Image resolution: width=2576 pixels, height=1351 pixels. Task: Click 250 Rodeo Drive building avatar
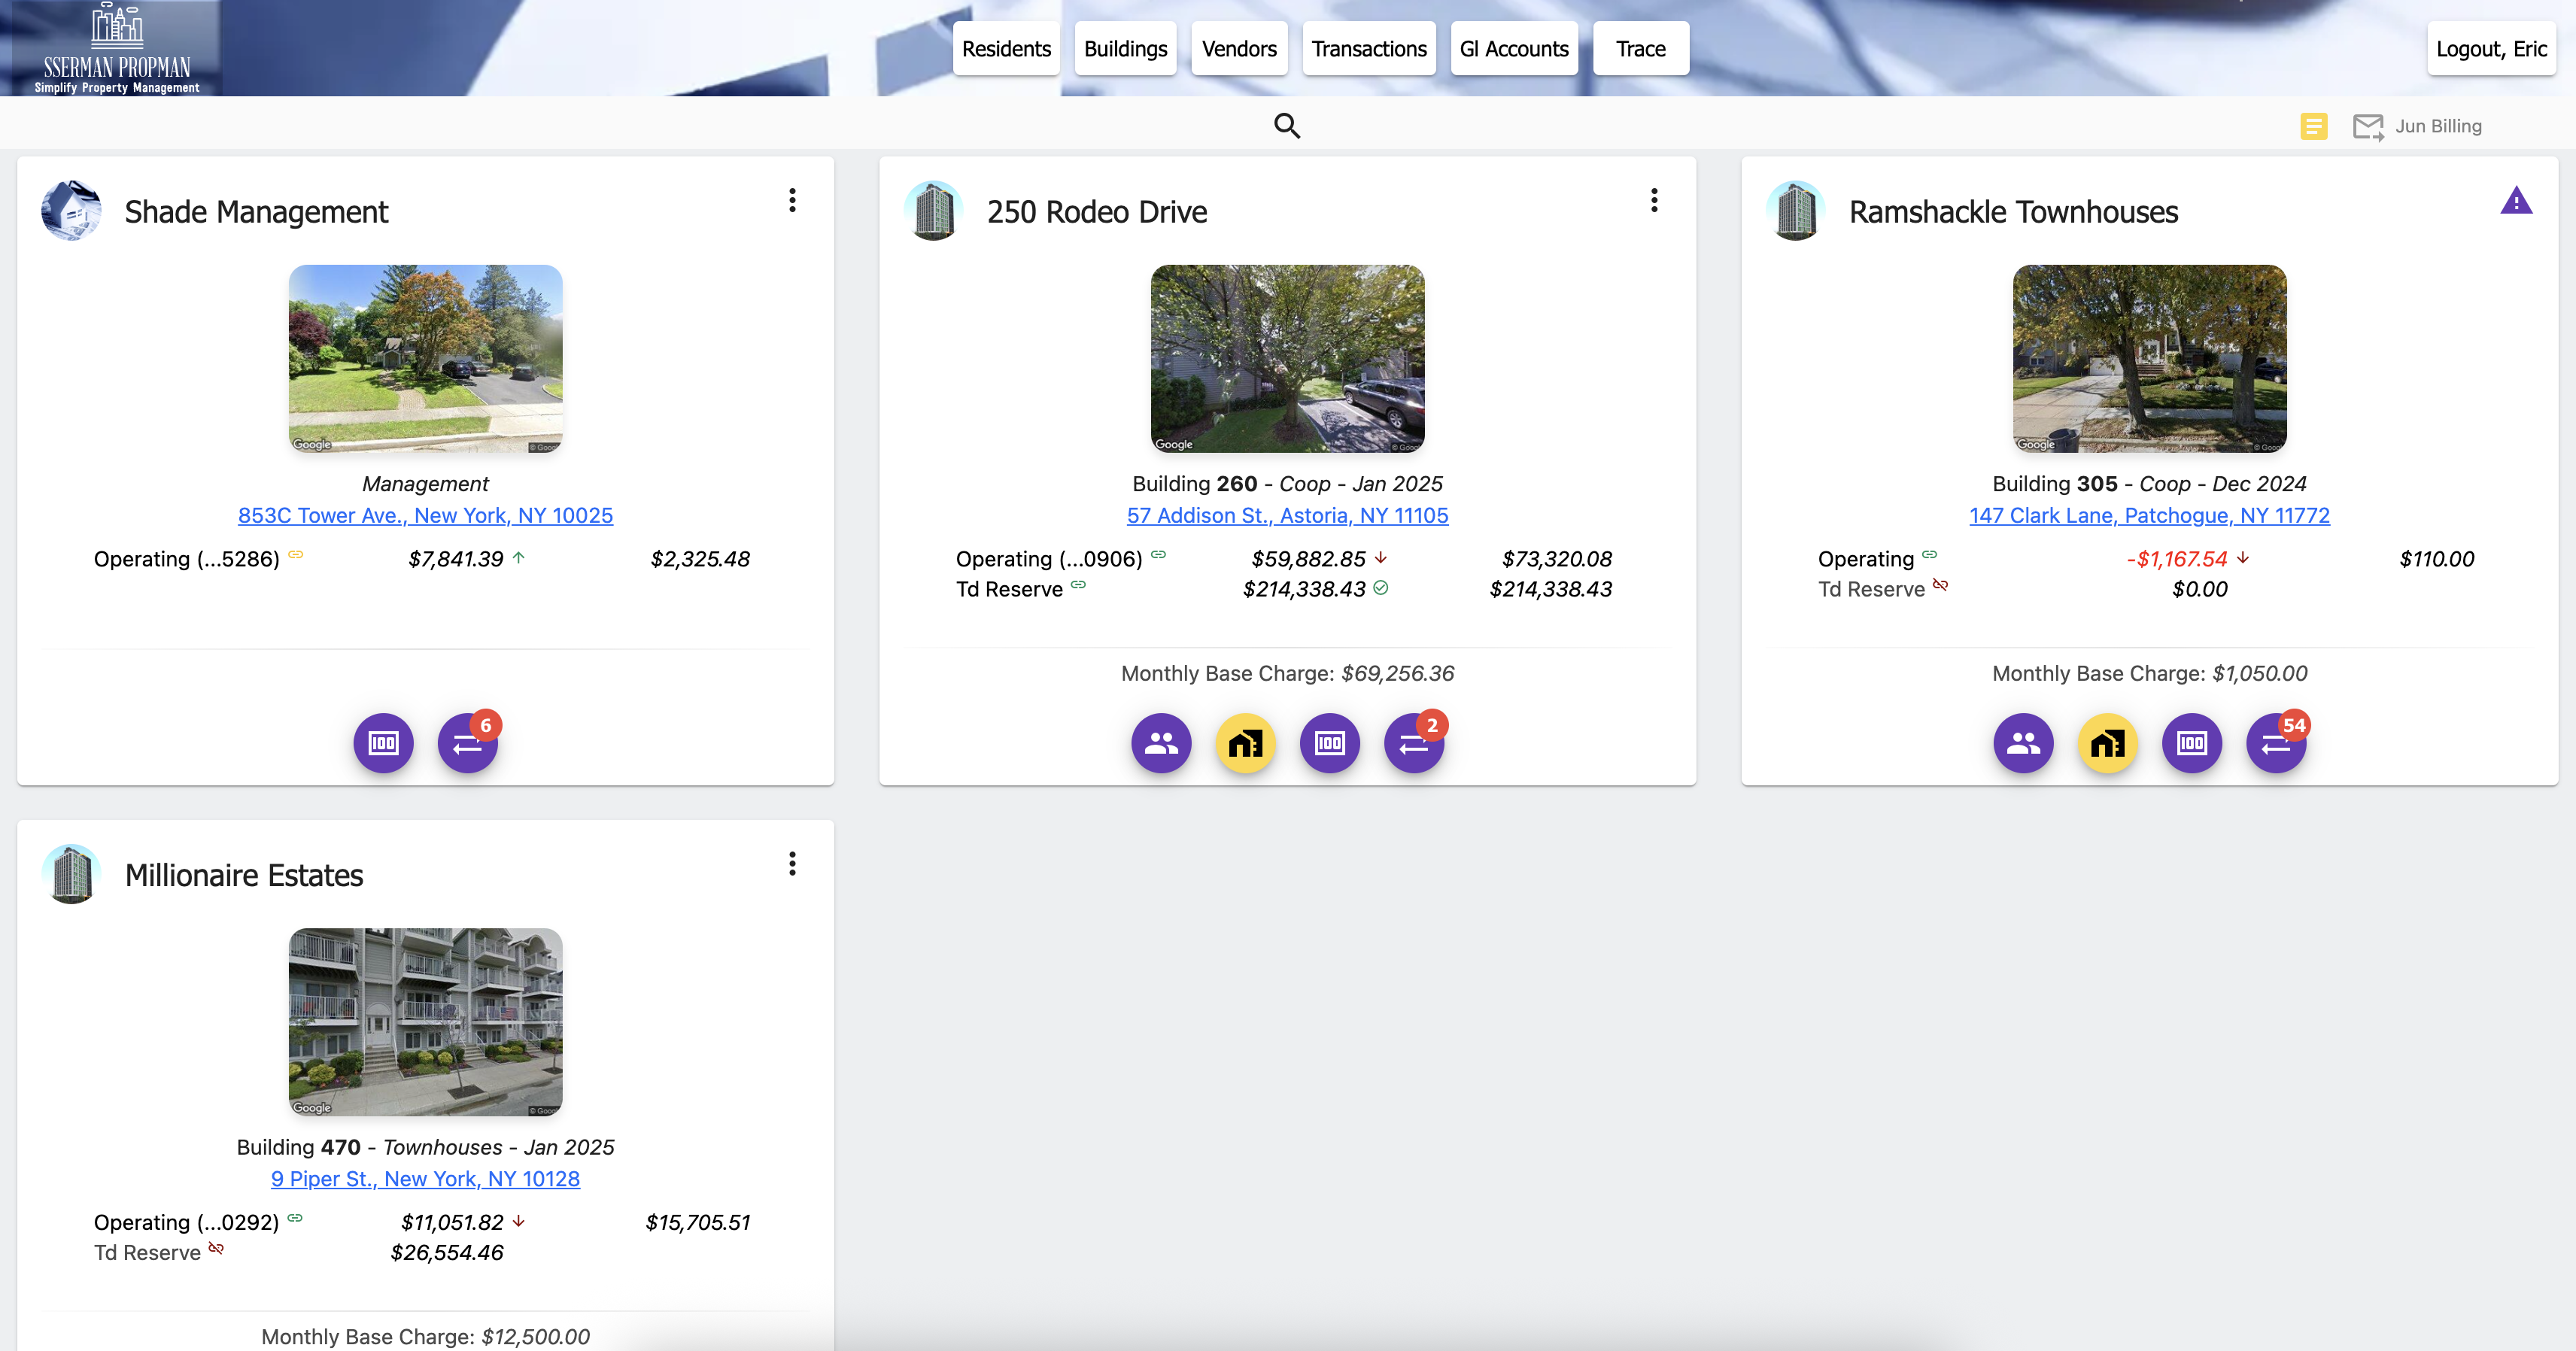tap(933, 210)
